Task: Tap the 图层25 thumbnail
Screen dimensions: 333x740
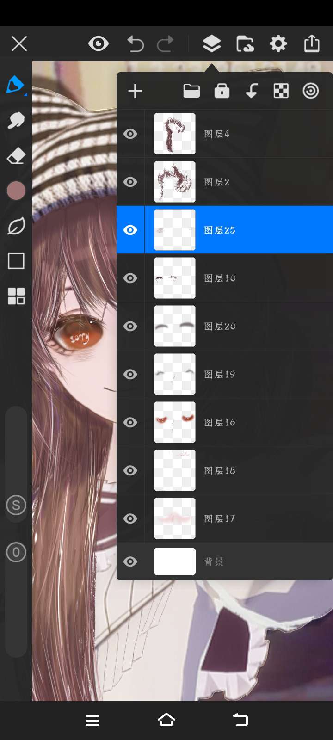Action: tap(175, 230)
